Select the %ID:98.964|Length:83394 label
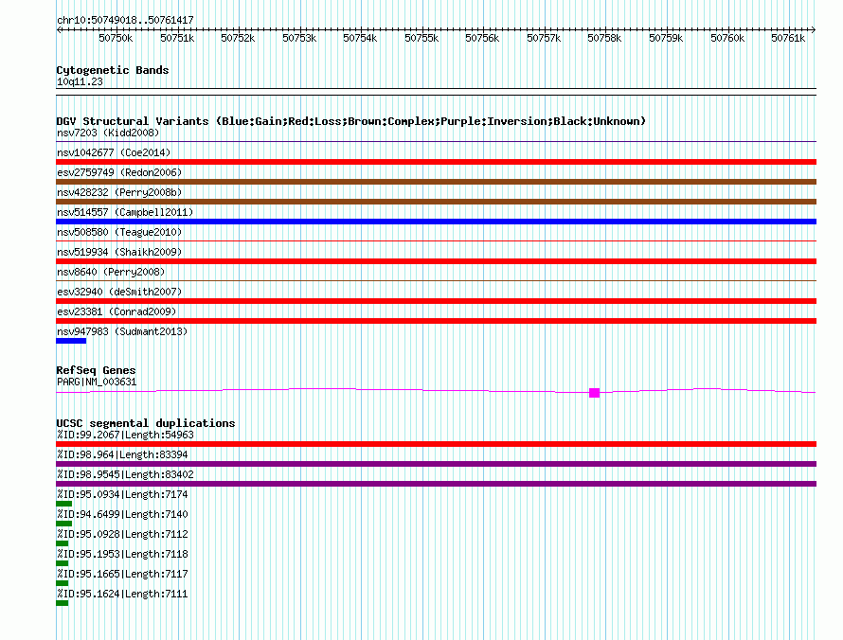843x640 pixels. tap(122, 454)
